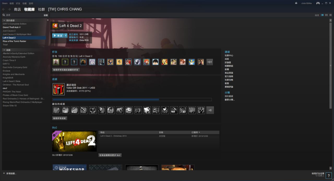Open the 說明 menu
Viewport: 334px width, 181px height.
31,3
